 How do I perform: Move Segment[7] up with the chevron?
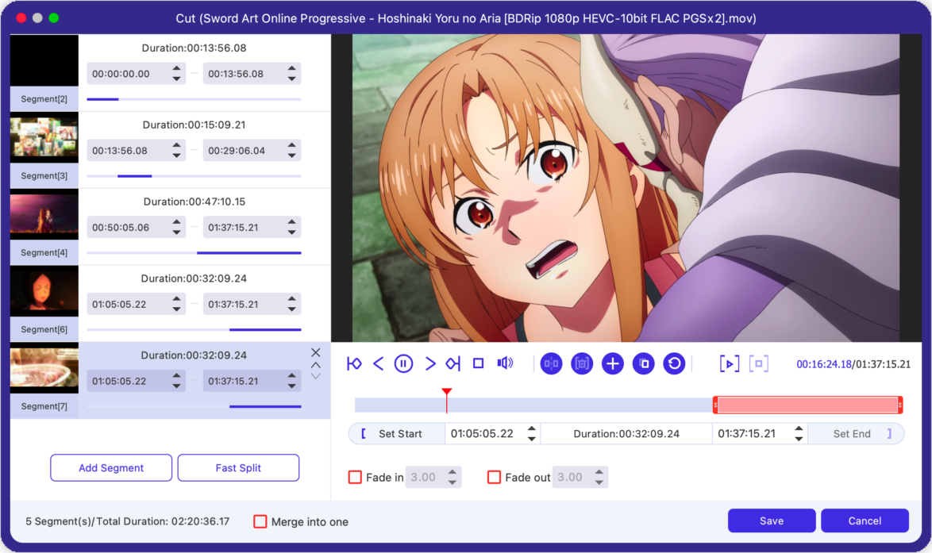[x=316, y=365]
